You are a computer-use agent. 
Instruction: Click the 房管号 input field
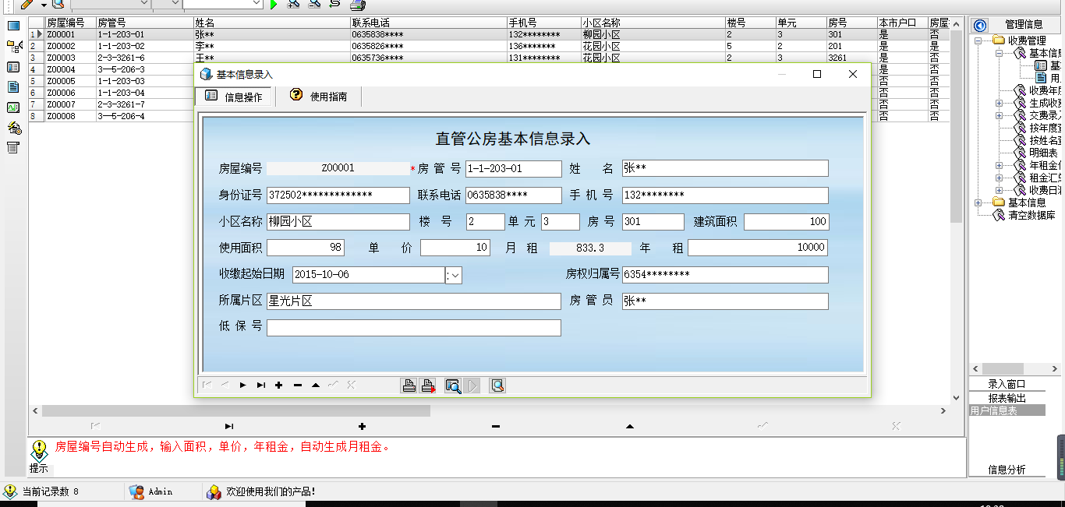coord(514,168)
